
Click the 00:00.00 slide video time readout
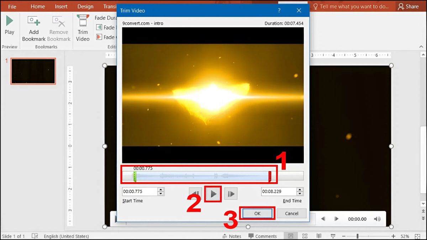click(357, 219)
